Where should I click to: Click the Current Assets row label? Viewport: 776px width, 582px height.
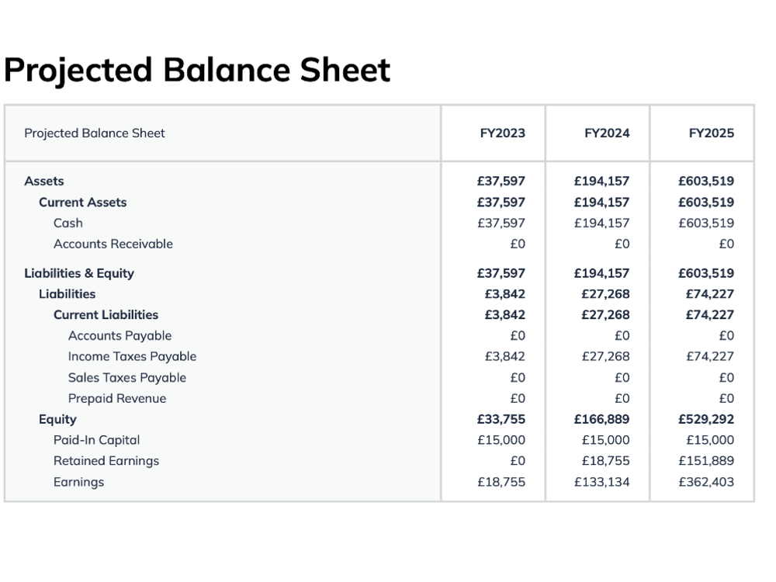[x=83, y=203]
